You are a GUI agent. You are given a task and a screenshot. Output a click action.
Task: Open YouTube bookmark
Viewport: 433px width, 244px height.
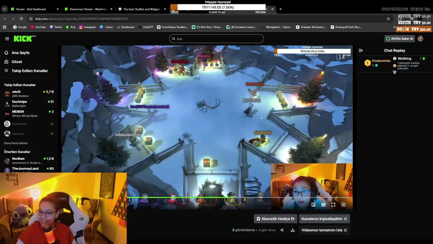tap(38, 27)
